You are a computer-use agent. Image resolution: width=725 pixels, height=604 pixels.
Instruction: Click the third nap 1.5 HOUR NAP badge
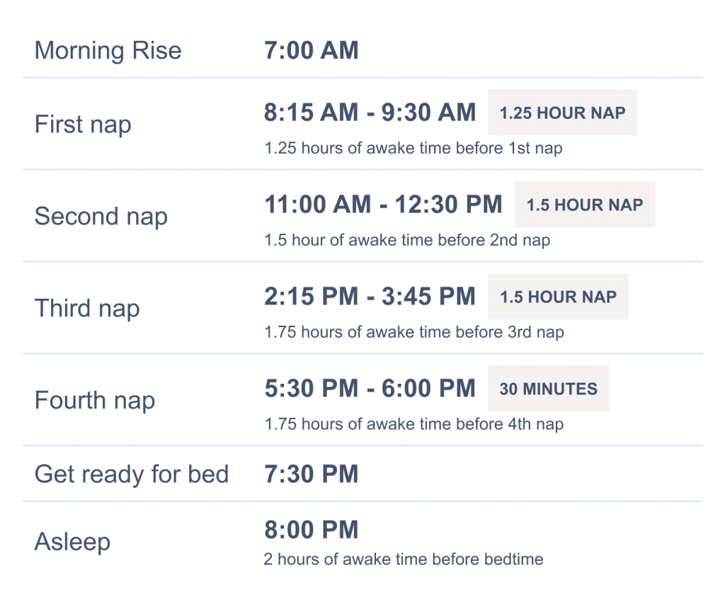click(x=558, y=297)
